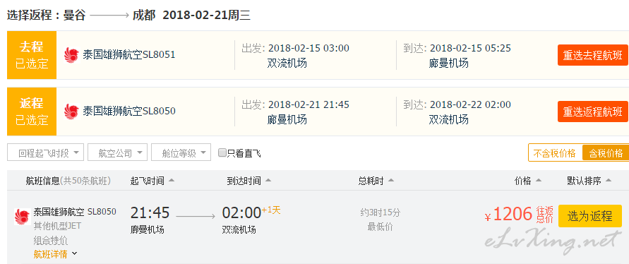Viewport: 629px width, 264px height.
Task: Click the 返程 已选定 orange tab
Action: (32, 111)
